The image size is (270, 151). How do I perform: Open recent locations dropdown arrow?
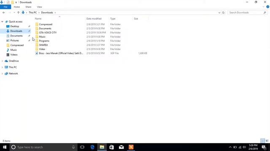tap(14, 13)
